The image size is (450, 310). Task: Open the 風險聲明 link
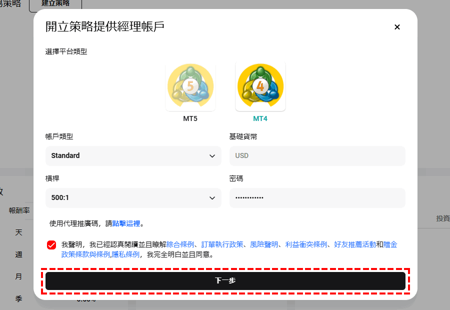[264, 244]
